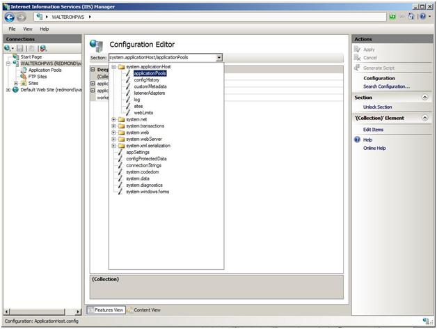
Task: Open the View menu
Action: 28,29
